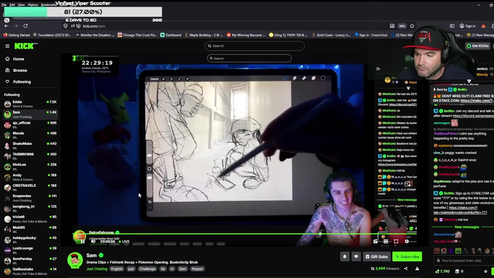Click the LIVE indicator in player
This screenshot has width=494, height=278.
(x=123, y=241)
